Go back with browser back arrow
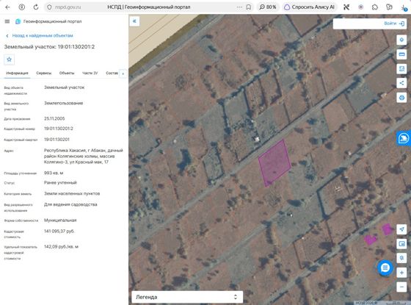 [x=7, y=7]
